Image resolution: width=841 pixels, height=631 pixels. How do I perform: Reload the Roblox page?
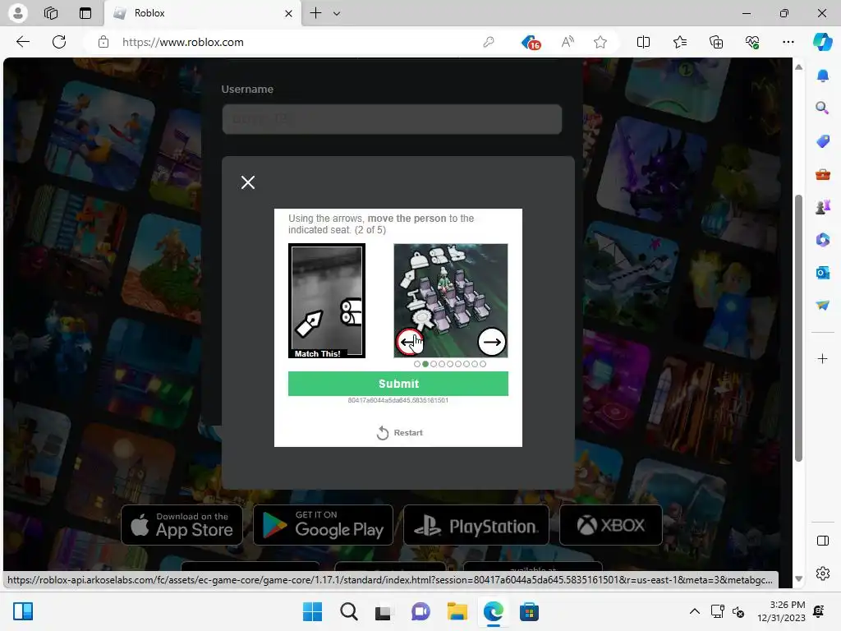tap(59, 42)
